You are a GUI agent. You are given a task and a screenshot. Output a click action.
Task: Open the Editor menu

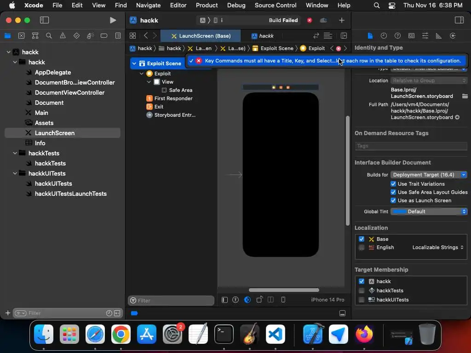(x=178, y=5)
